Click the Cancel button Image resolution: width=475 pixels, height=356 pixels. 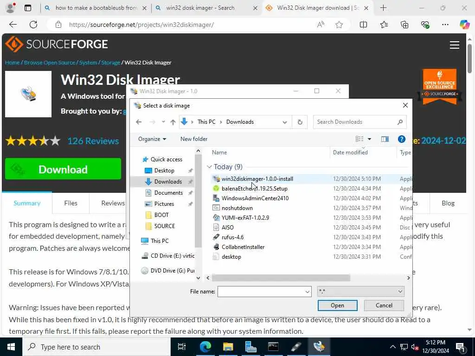pos(384,305)
